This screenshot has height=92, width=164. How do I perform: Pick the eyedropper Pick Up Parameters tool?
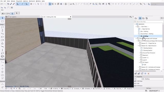pyautogui.click(x=11, y=4)
